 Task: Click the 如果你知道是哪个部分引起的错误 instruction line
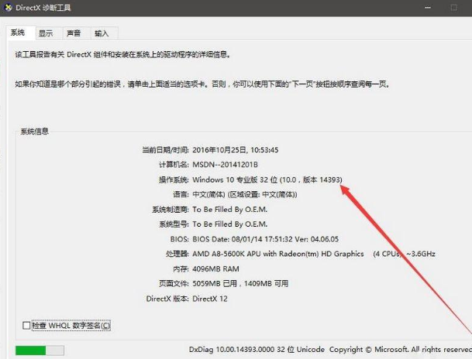coord(203,84)
